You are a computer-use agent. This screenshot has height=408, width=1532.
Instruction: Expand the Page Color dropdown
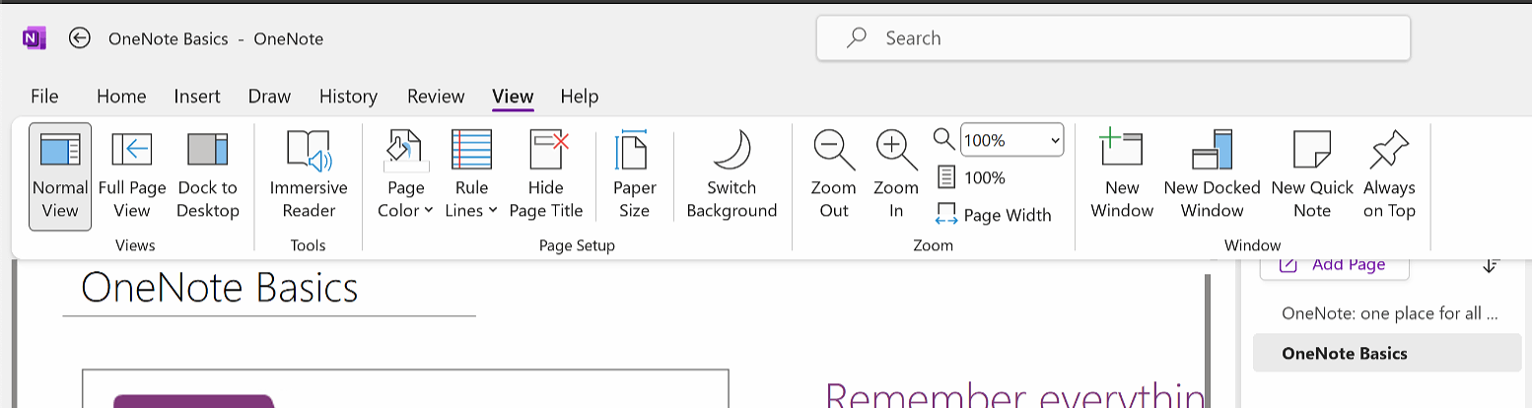pos(405,175)
